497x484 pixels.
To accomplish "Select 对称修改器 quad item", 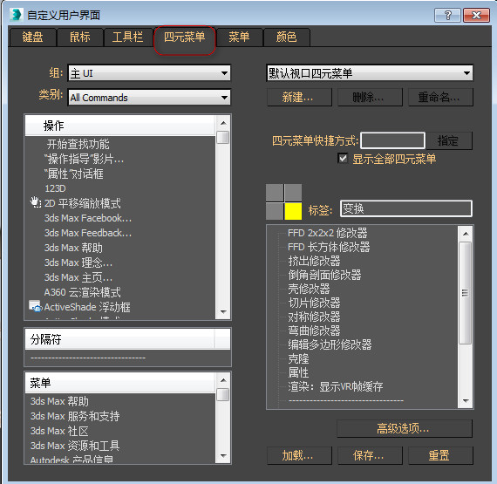I will point(314,317).
